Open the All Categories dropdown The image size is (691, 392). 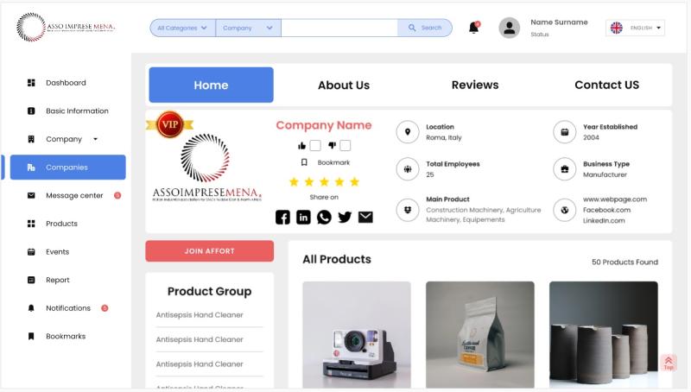182,28
